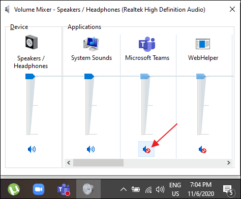This screenshot has width=241, height=199.
Task: Click the WebHelper volume slider handle
Action: (201, 76)
